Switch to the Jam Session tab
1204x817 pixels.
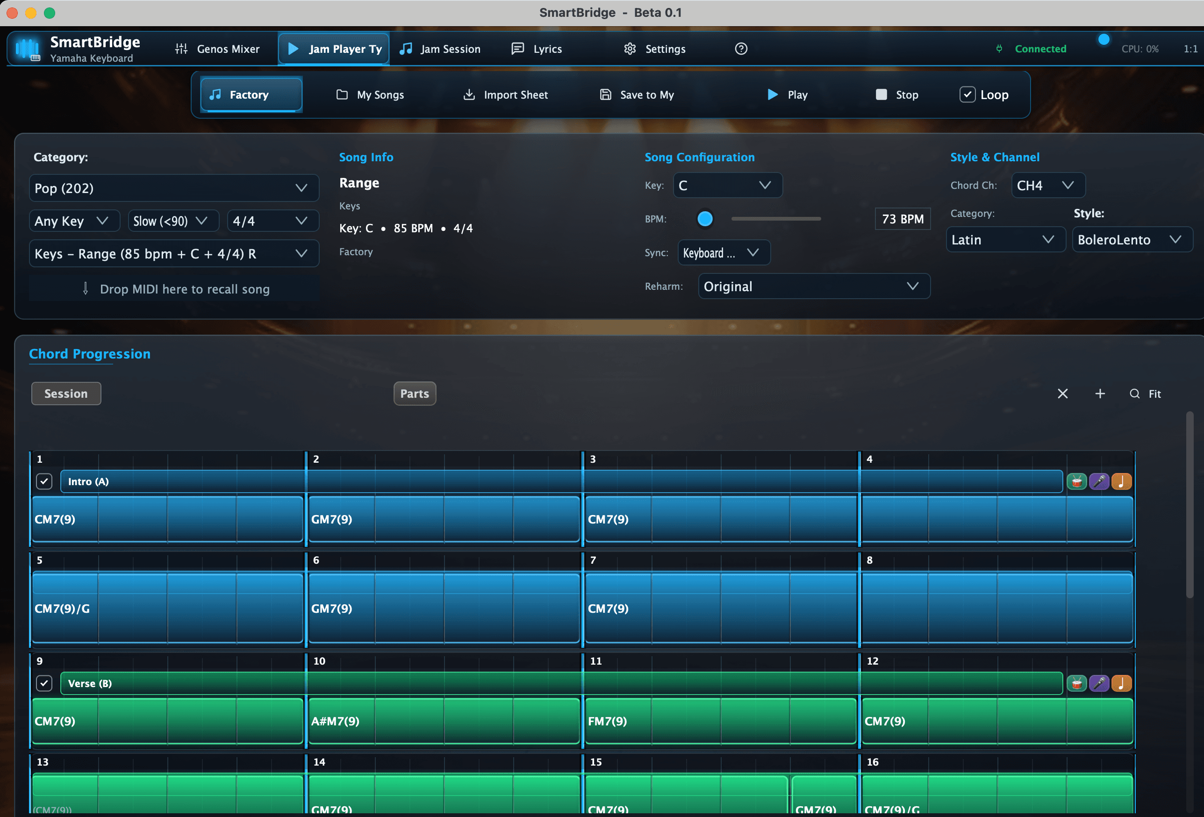[440, 49]
